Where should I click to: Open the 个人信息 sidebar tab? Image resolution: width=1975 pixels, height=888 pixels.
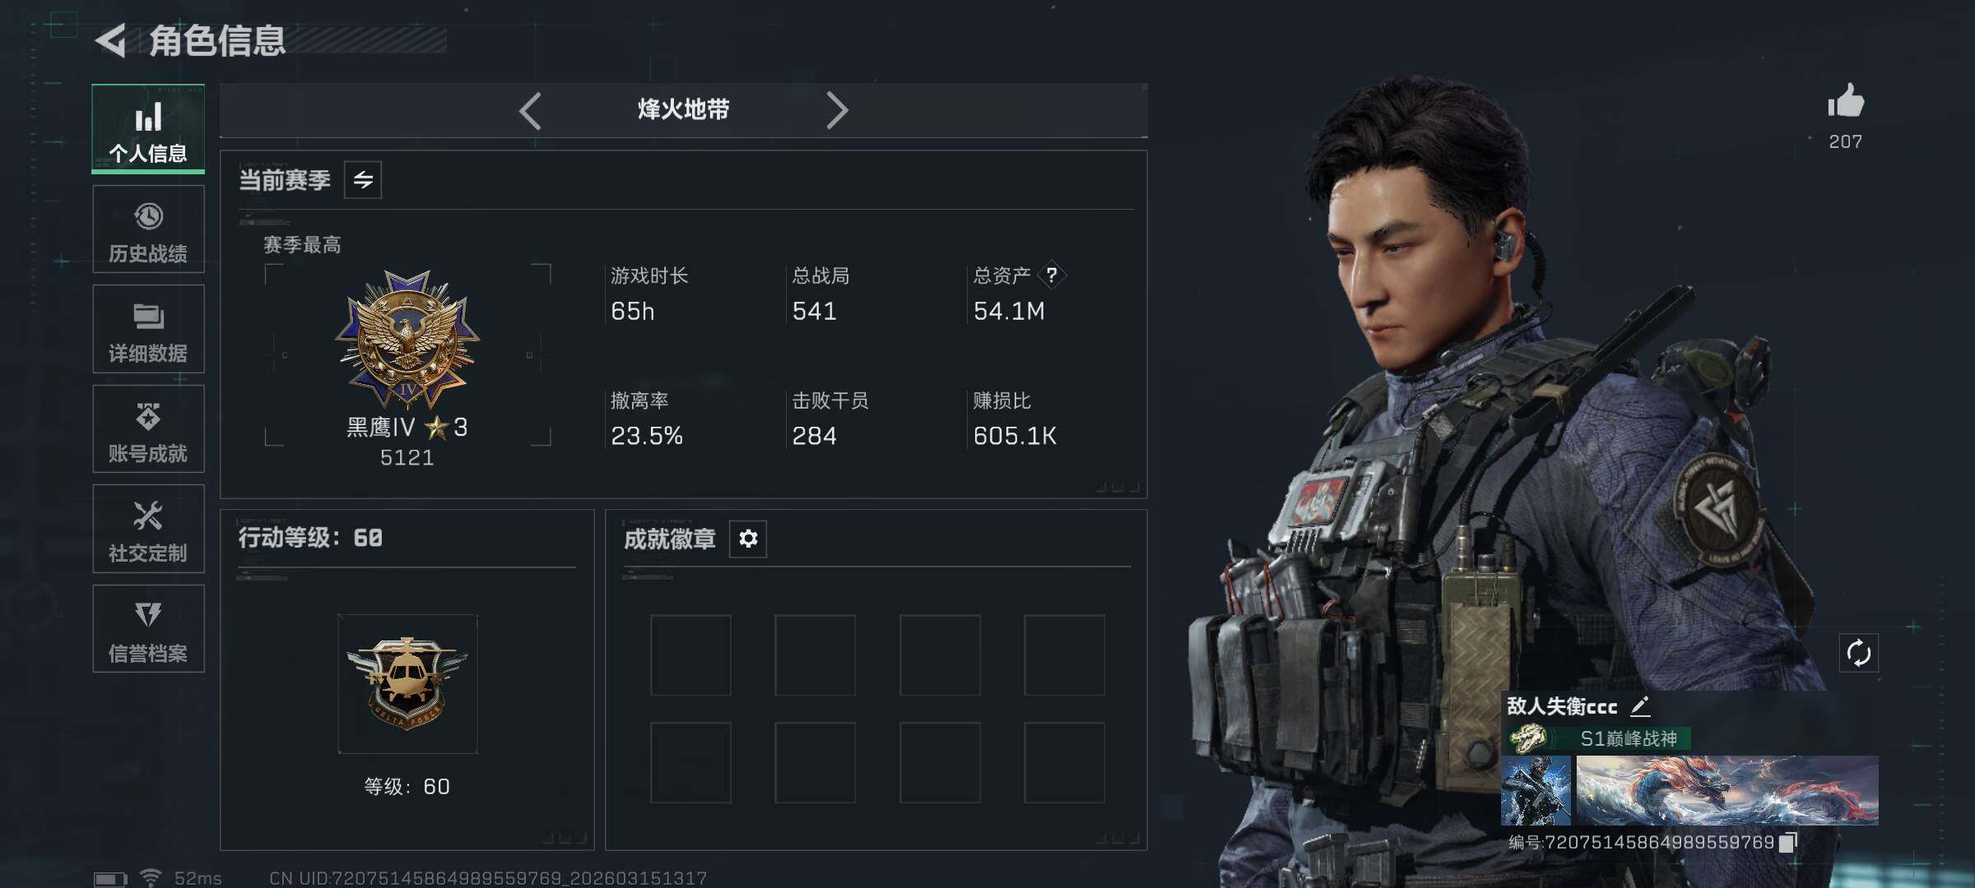[148, 129]
